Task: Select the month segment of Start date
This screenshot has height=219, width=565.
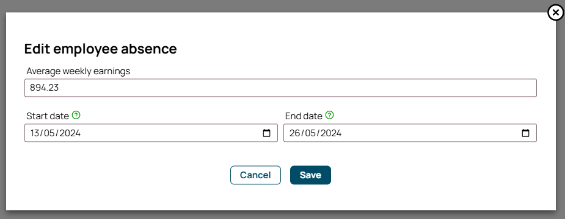Action: 49,133
